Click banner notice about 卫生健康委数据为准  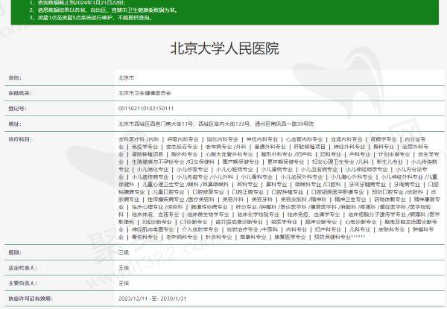[x=104, y=10]
